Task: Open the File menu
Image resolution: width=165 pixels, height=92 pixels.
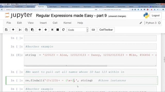Action: [9, 23]
